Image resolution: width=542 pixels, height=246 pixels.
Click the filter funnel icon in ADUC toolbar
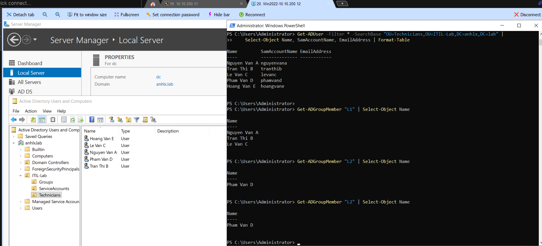(137, 120)
